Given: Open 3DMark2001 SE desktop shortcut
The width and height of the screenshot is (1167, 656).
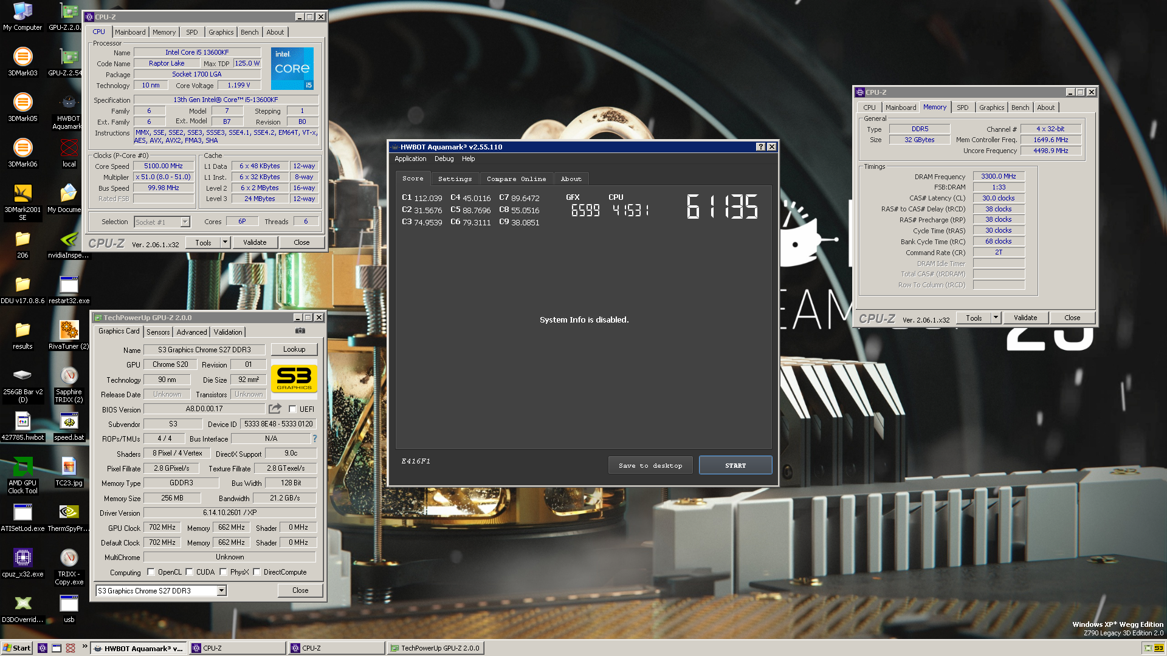Looking at the screenshot, I should tap(22, 202).
